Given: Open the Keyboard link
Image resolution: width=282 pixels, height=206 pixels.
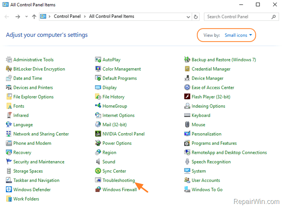Looking at the screenshot, I should click(201, 115).
